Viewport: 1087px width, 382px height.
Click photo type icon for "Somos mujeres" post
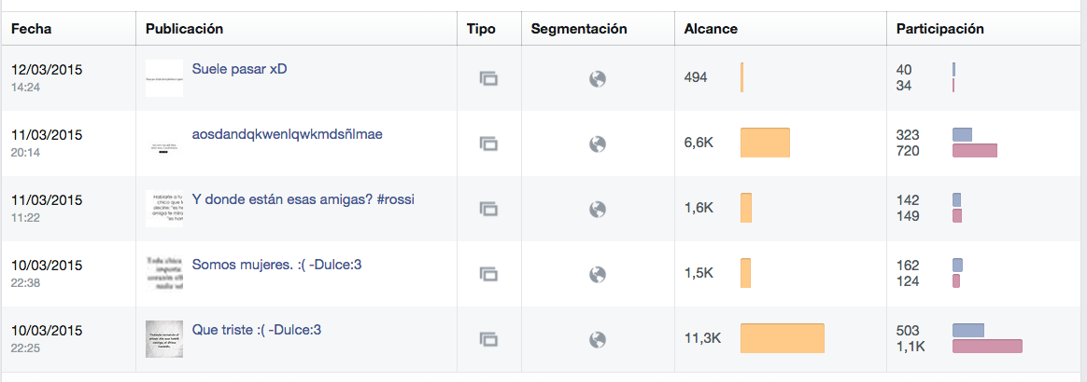(488, 274)
